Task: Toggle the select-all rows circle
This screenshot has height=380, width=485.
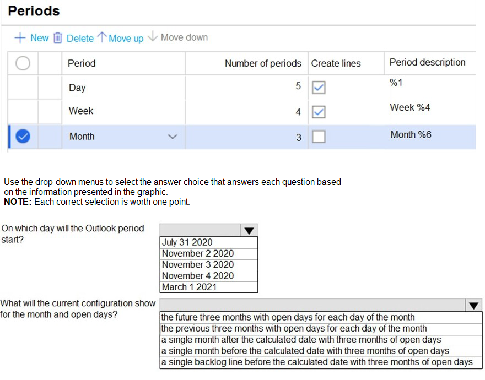Action: [x=23, y=63]
